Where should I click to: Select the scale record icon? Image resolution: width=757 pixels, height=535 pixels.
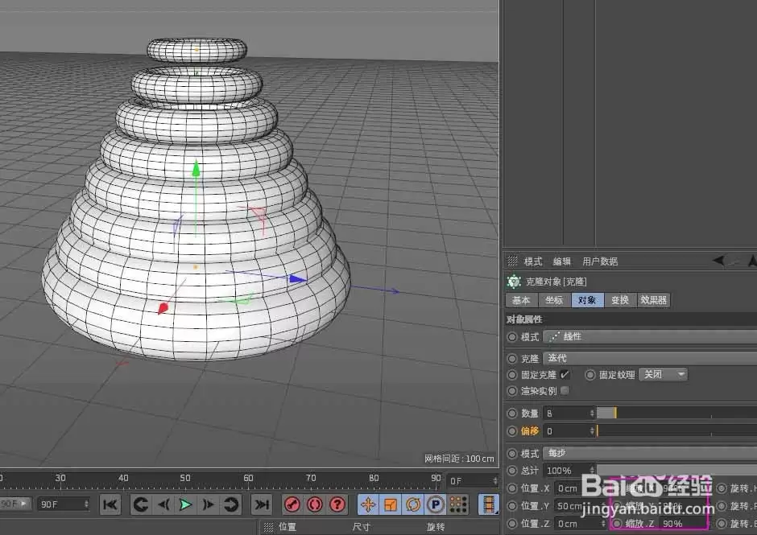click(x=391, y=504)
